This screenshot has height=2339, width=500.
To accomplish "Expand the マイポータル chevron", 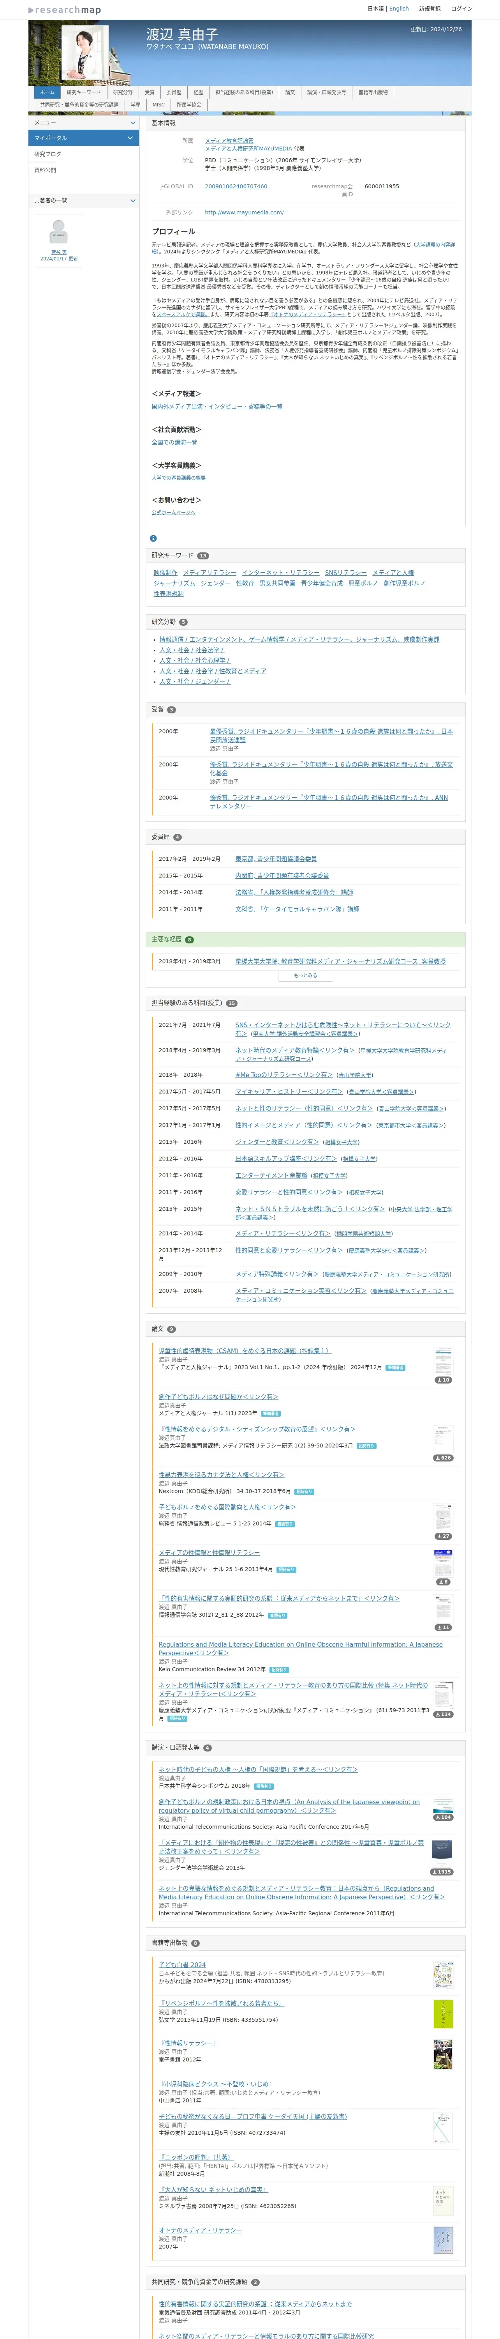I will pyautogui.click(x=131, y=138).
